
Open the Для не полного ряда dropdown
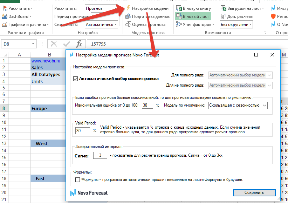(240, 85)
